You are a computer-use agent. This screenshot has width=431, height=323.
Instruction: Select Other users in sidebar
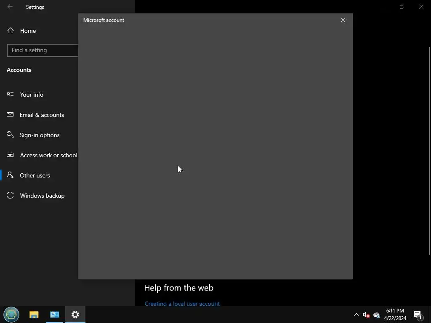pyautogui.click(x=35, y=175)
